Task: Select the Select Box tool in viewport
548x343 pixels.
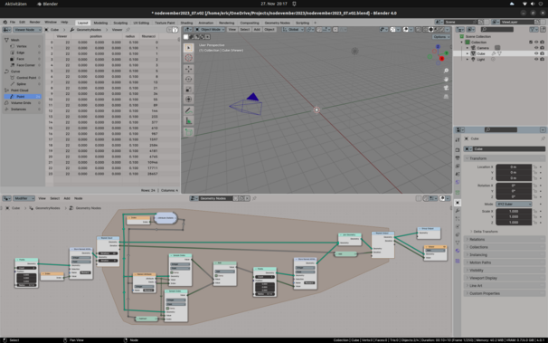Action: coord(188,48)
